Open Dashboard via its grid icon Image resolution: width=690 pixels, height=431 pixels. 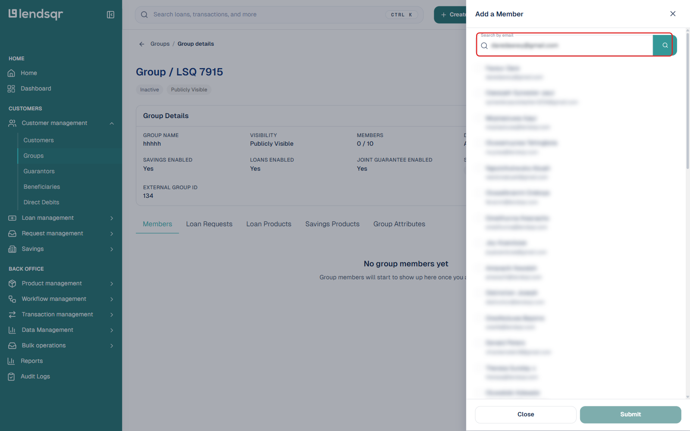[x=12, y=89]
